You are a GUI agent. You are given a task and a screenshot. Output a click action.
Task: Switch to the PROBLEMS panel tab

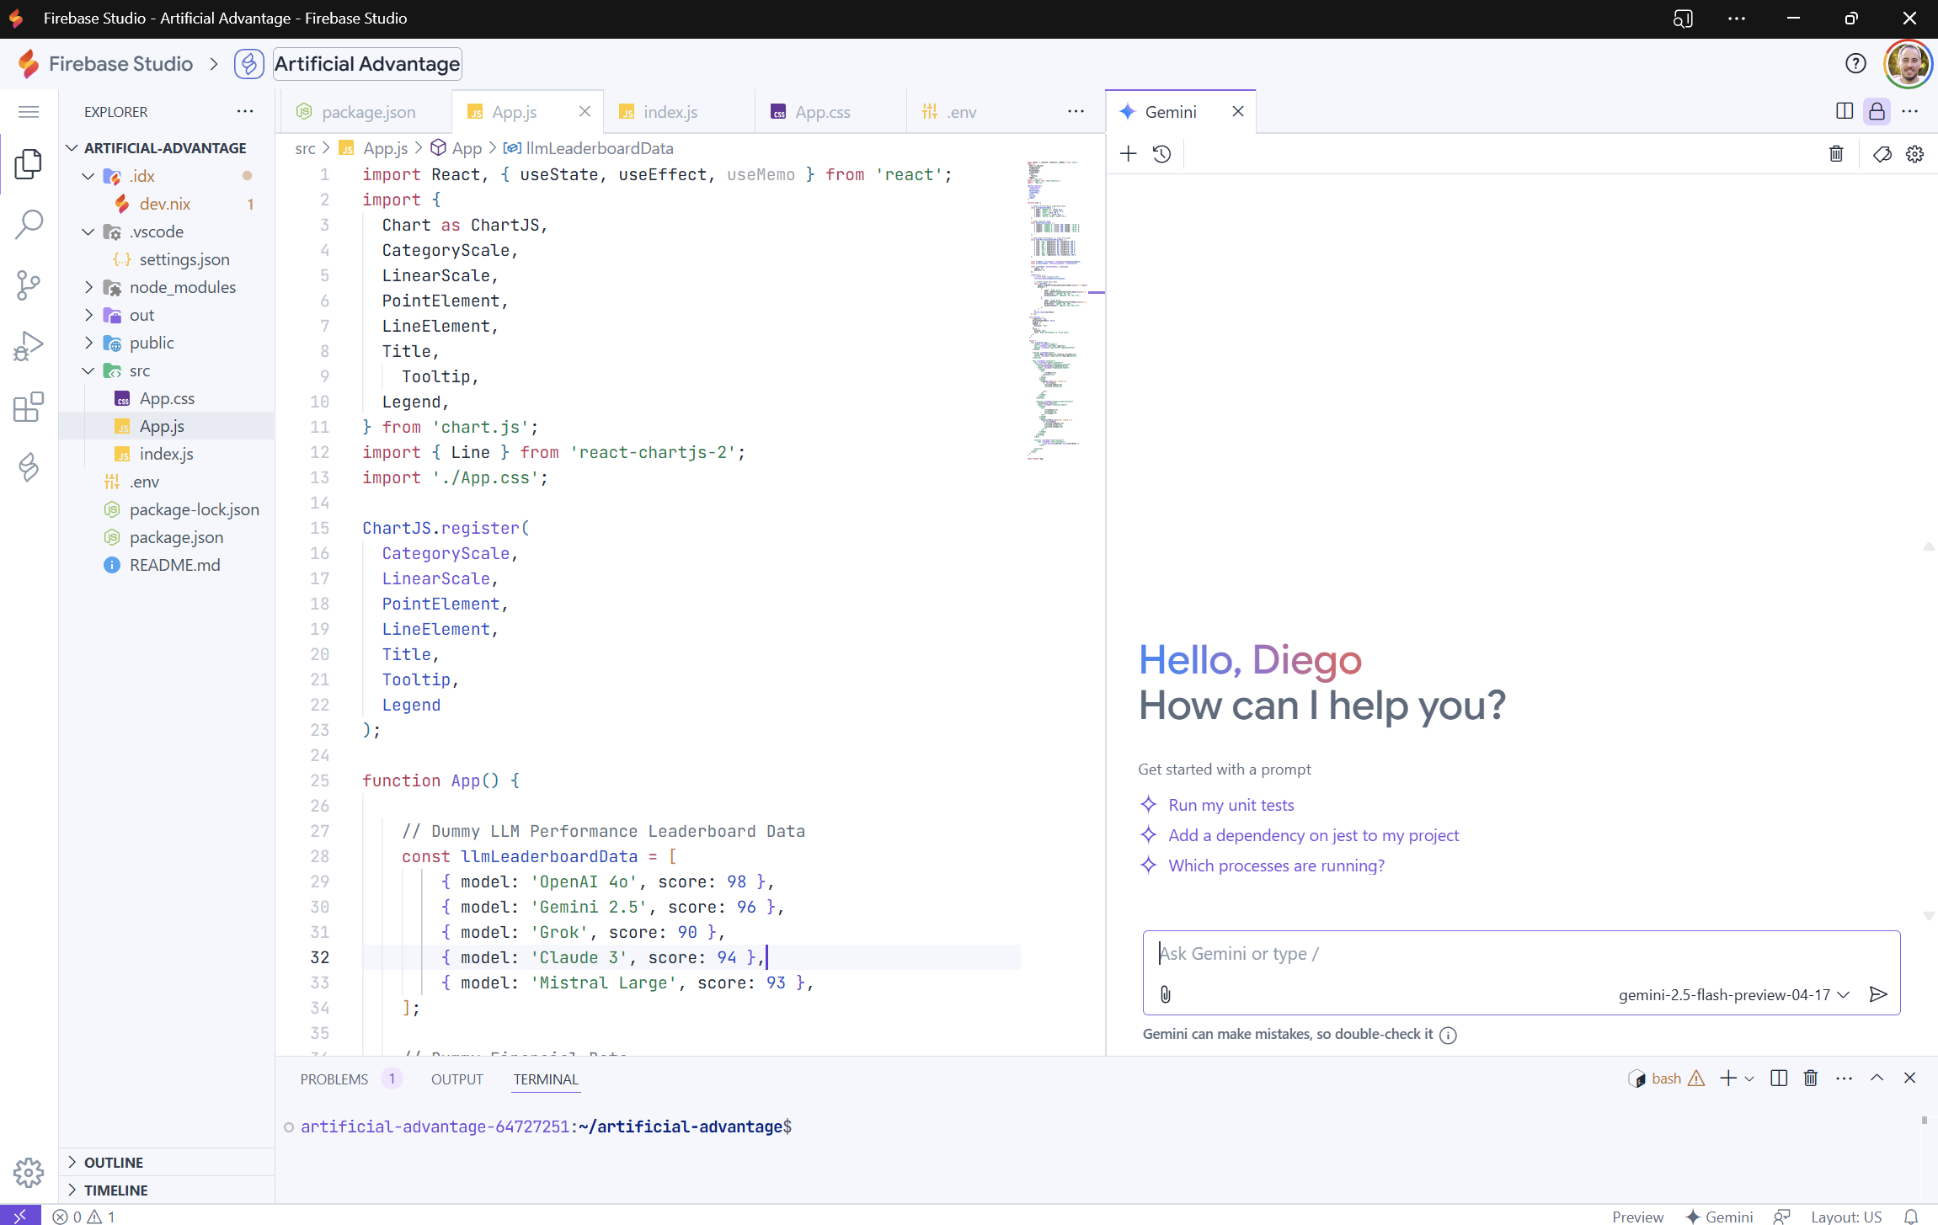[x=334, y=1079]
